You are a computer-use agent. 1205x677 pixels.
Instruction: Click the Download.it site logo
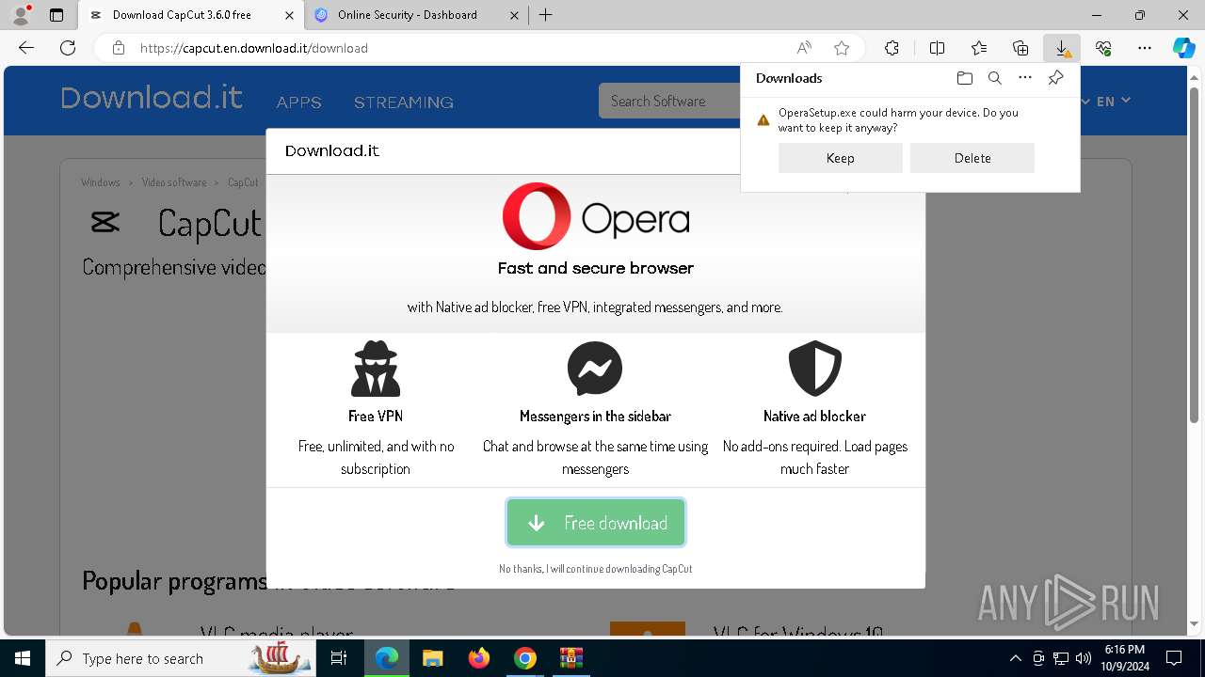coord(152,98)
